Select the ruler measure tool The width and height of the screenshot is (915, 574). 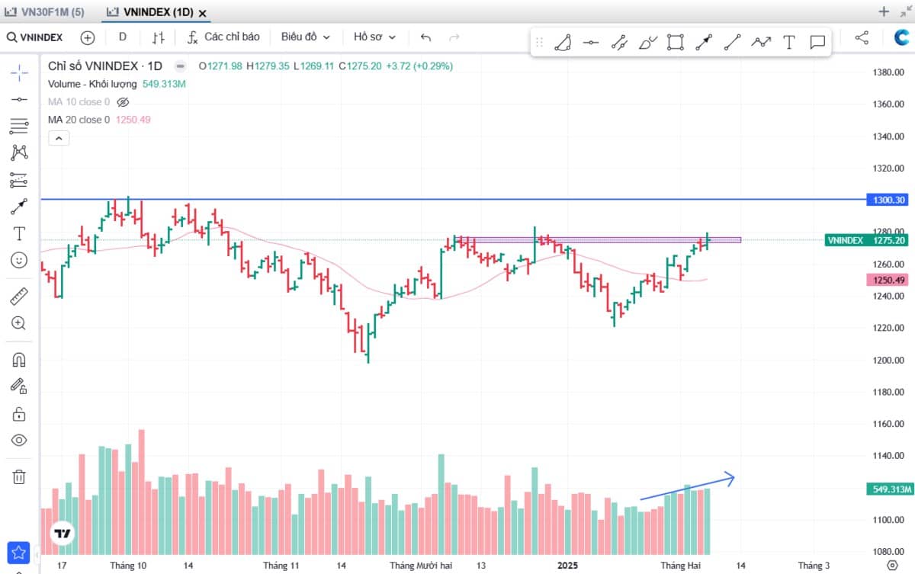pos(19,297)
